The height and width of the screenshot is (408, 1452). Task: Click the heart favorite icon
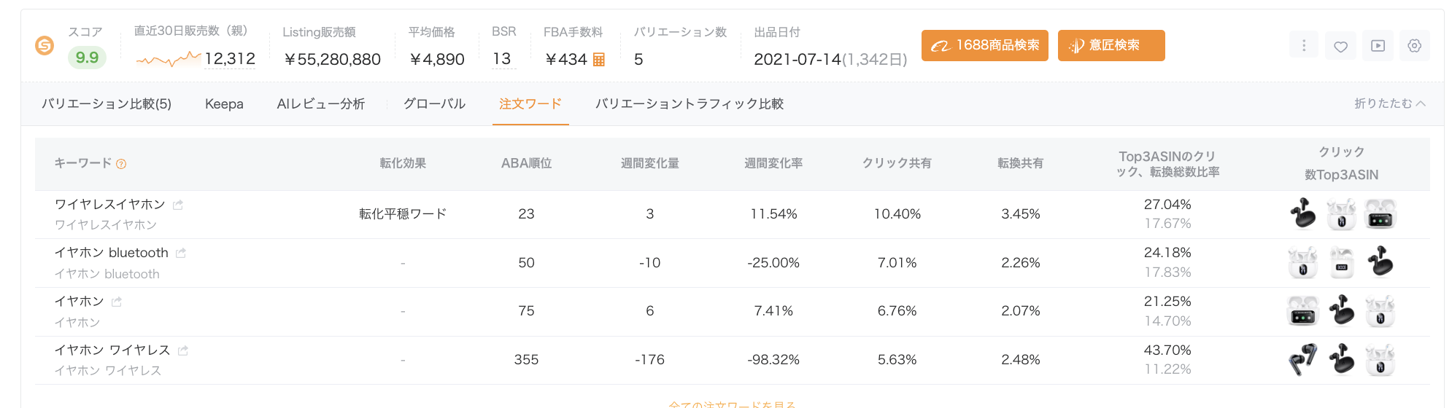pyautogui.click(x=1340, y=46)
